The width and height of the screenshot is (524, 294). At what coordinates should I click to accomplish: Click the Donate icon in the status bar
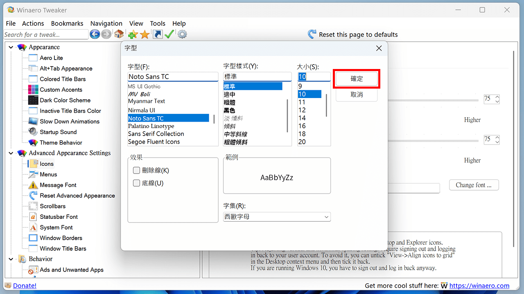coord(8,285)
